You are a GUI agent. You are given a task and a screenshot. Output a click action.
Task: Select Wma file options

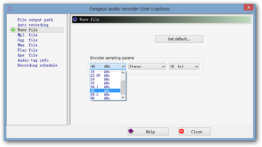27,45
